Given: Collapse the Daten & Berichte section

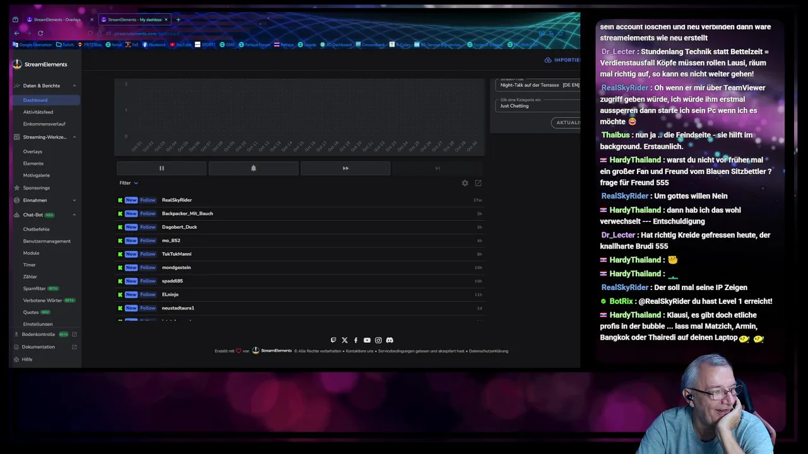Looking at the screenshot, I should click(x=74, y=86).
